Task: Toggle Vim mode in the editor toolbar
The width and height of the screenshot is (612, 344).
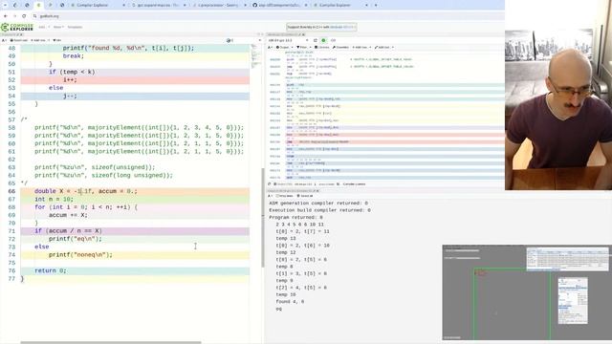Action: pyautogui.click(x=57, y=40)
